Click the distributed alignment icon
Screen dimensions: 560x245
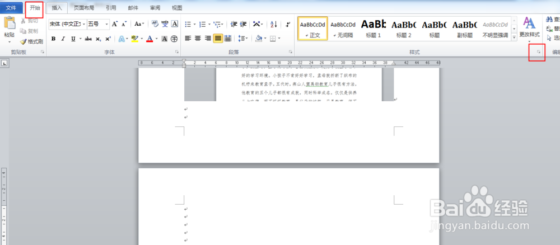point(228,38)
